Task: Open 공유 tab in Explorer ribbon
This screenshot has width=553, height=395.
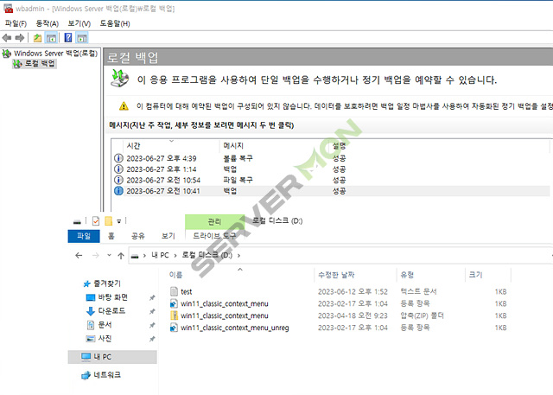Action: [x=137, y=236]
